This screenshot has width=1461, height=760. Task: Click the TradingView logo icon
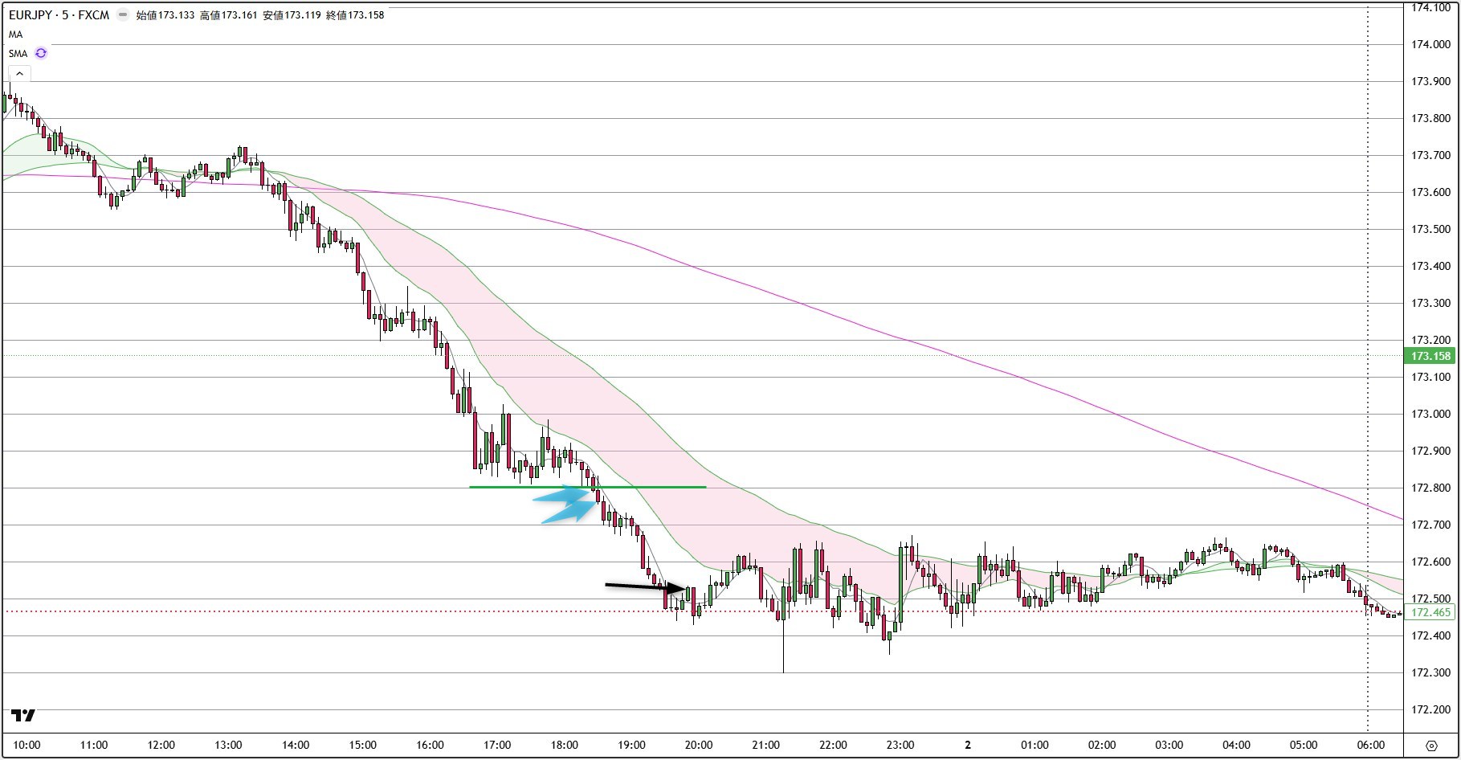pyautogui.click(x=23, y=715)
